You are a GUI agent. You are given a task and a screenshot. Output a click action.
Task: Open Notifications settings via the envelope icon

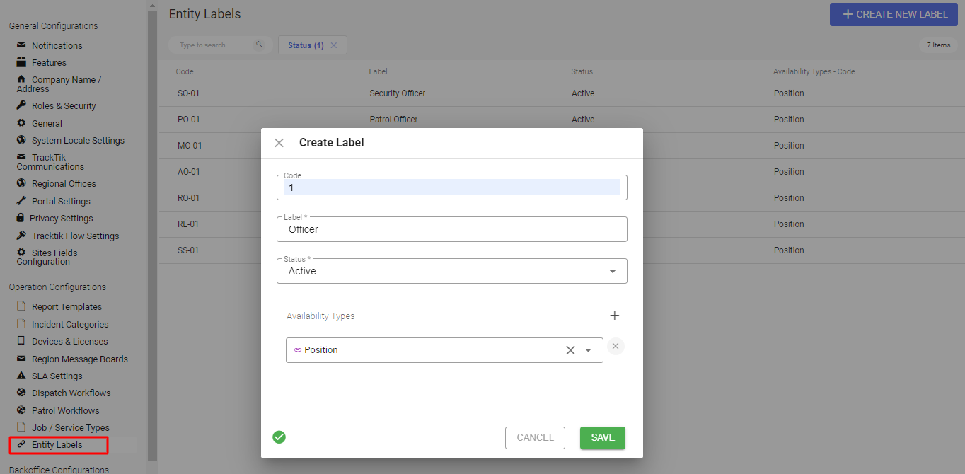[x=21, y=45]
